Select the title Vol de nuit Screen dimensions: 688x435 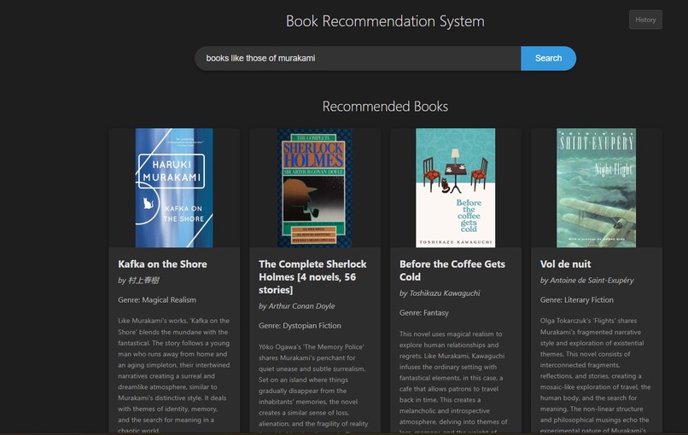click(565, 264)
